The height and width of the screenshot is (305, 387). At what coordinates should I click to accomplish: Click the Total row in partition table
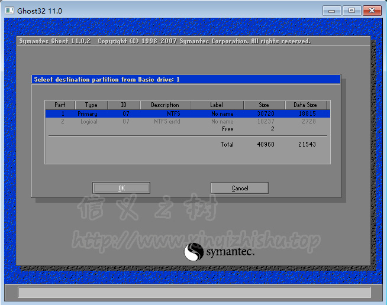pyautogui.click(x=227, y=144)
